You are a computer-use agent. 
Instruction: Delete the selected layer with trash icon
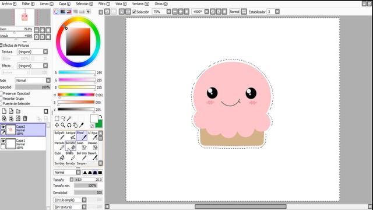pos(25,118)
